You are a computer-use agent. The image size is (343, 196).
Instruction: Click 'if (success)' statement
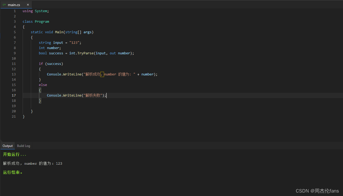pyautogui.click(x=51, y=64)
